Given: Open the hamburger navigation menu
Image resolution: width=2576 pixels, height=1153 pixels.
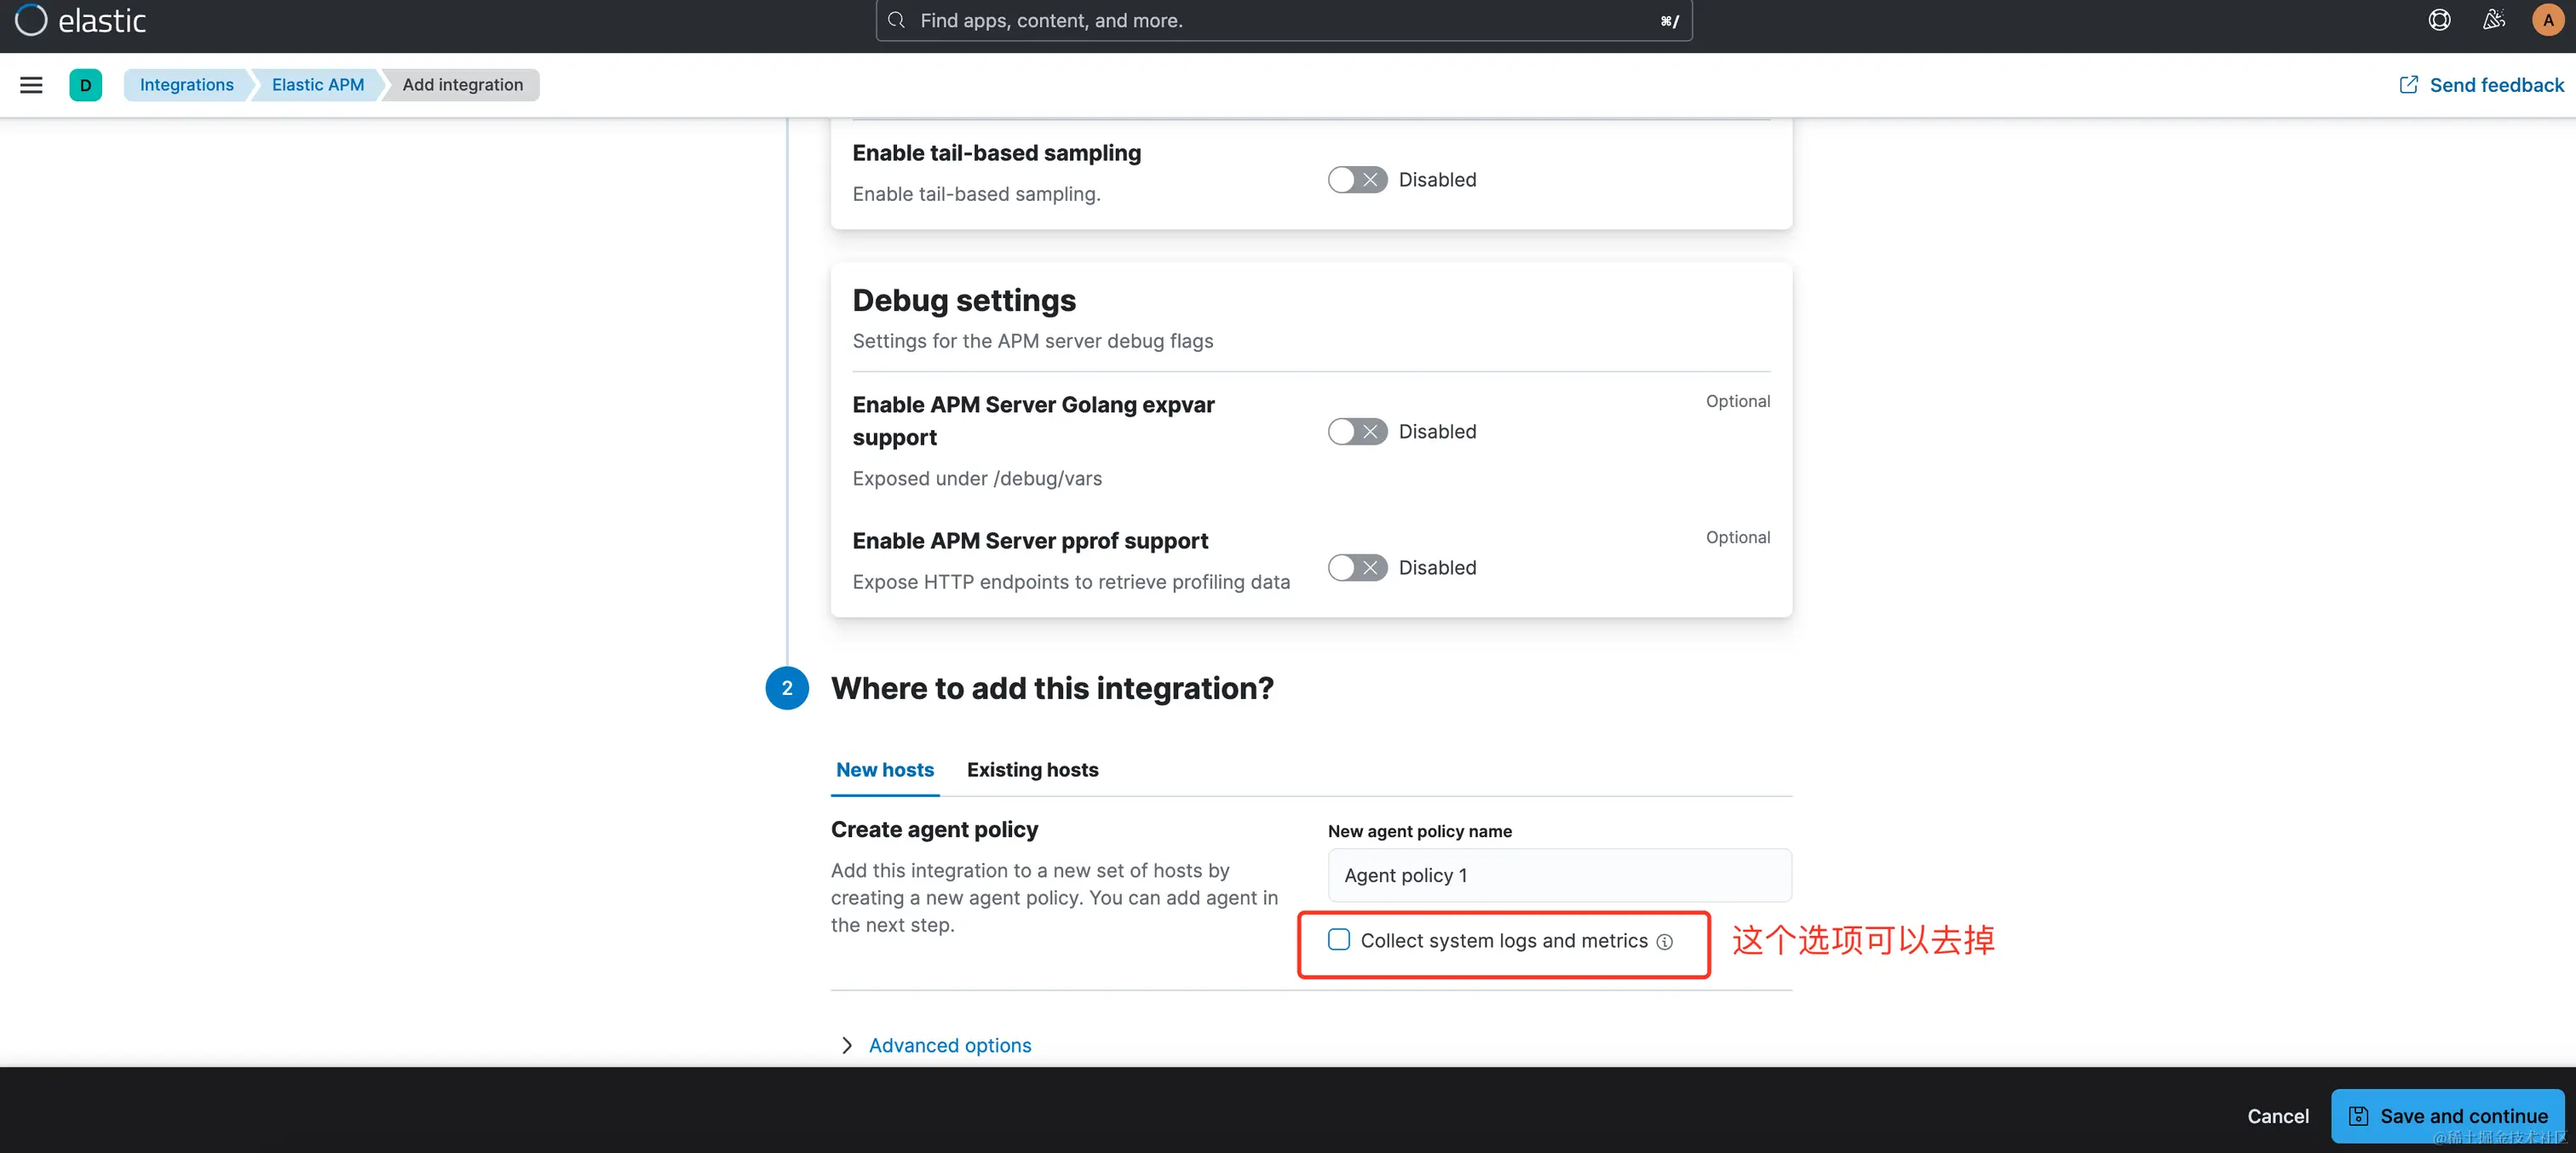Looking at the screenshot, I should (x=31, y=85).
